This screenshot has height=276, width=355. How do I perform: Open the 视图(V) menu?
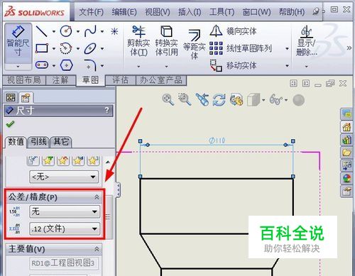point(158,12)
